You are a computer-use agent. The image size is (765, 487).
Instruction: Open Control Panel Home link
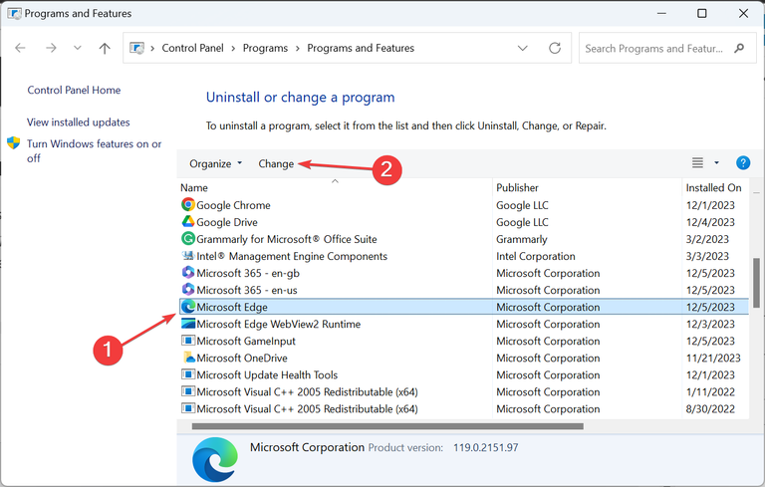[74, 90]
